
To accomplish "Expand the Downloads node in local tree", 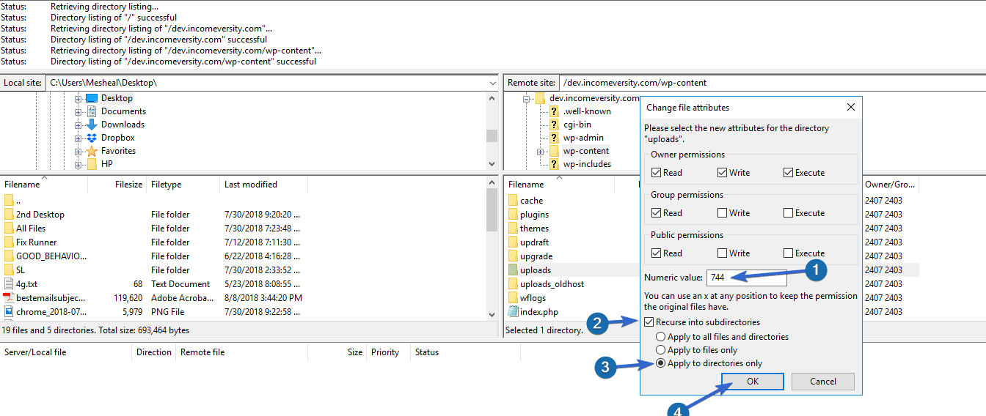I will [x=78, y=125].
